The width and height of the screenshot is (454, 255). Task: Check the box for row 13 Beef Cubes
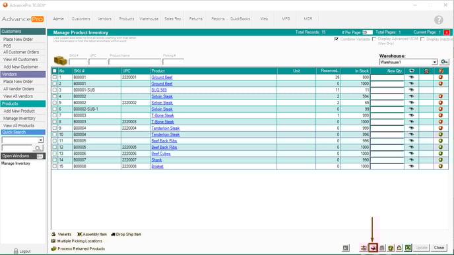[x=54, y=154]
